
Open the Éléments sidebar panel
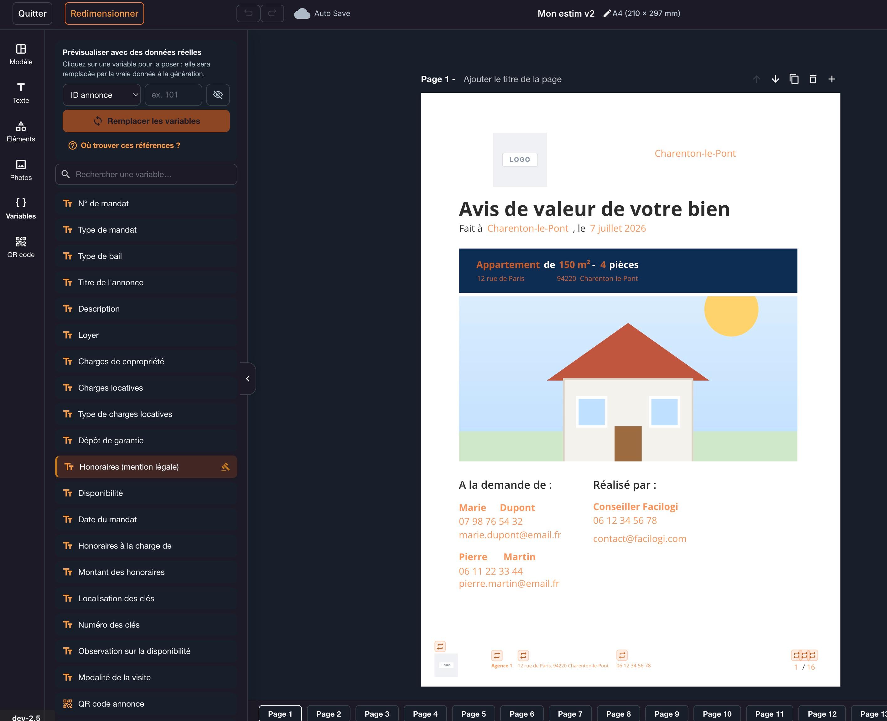coord(21,132)
